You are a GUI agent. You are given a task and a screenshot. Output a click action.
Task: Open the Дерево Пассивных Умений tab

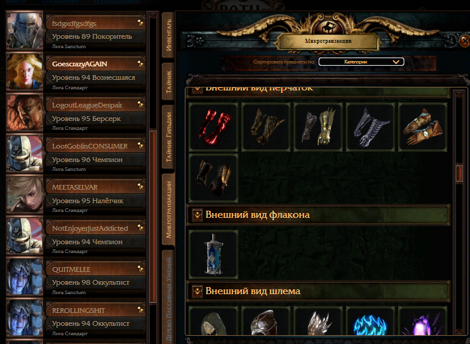[168, 298]
